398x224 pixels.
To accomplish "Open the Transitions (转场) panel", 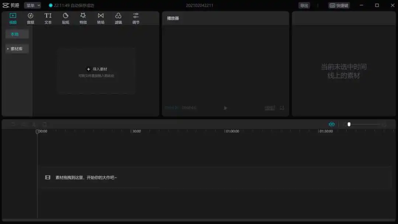I will (101, 18).
